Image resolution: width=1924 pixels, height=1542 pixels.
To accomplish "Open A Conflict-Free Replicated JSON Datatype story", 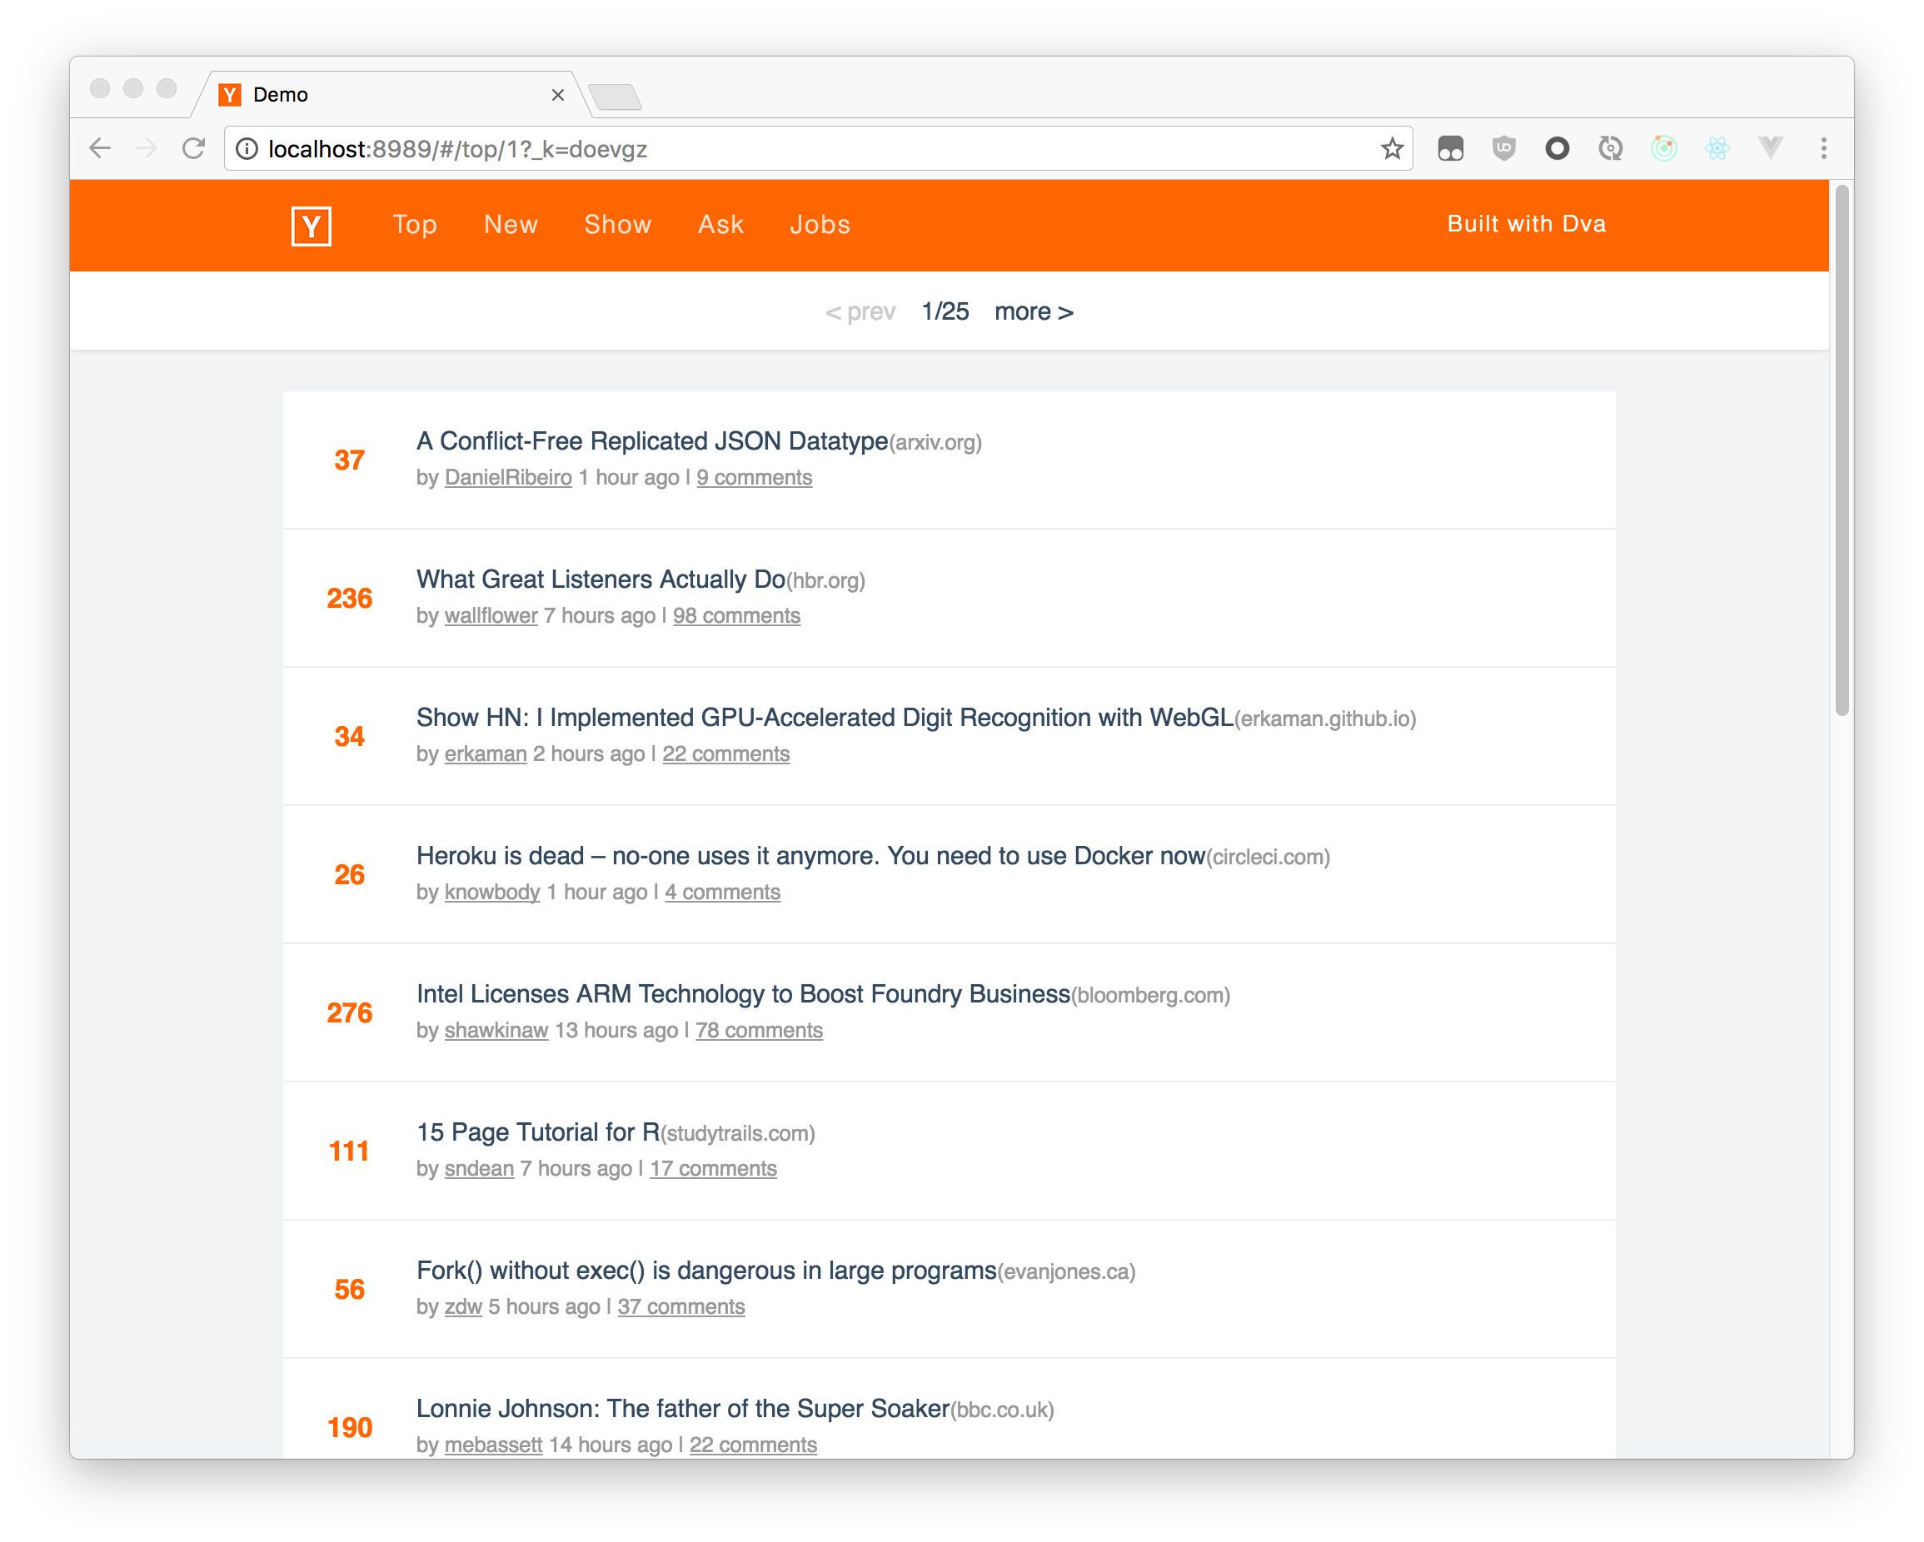I will coord(651,441).
